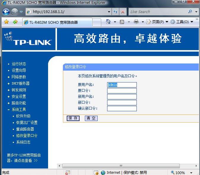This screenshot has height=175, width=200.
Task: Collapse the 系统工具 menu
Action: [x=19, y=109]
